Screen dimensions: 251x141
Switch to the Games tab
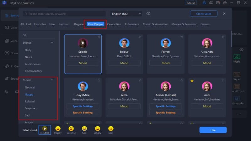(x=205, y=24)
